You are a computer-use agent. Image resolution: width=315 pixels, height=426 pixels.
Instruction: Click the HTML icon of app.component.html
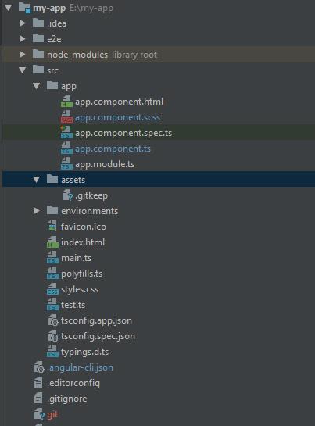point(66,102)
